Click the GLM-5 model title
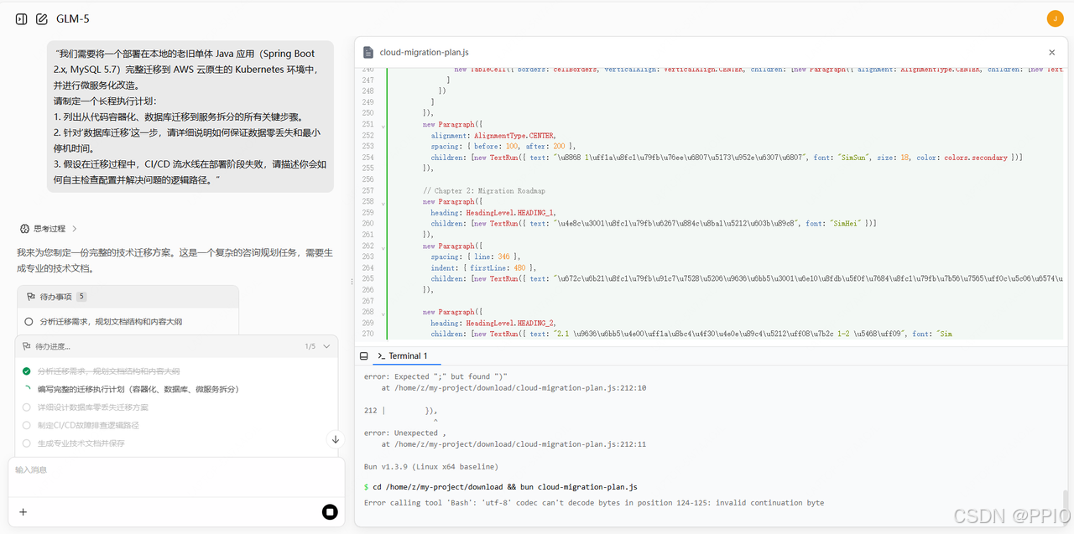The image size is (1074, 534). [x=73, y=18]
